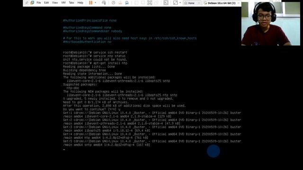The image size is (303, 170).
Task: Click the unity mode icon
Action: 157,3
